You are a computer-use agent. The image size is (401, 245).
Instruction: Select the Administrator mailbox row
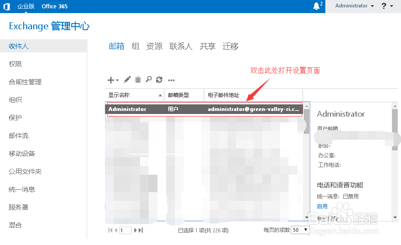point(204,109)
